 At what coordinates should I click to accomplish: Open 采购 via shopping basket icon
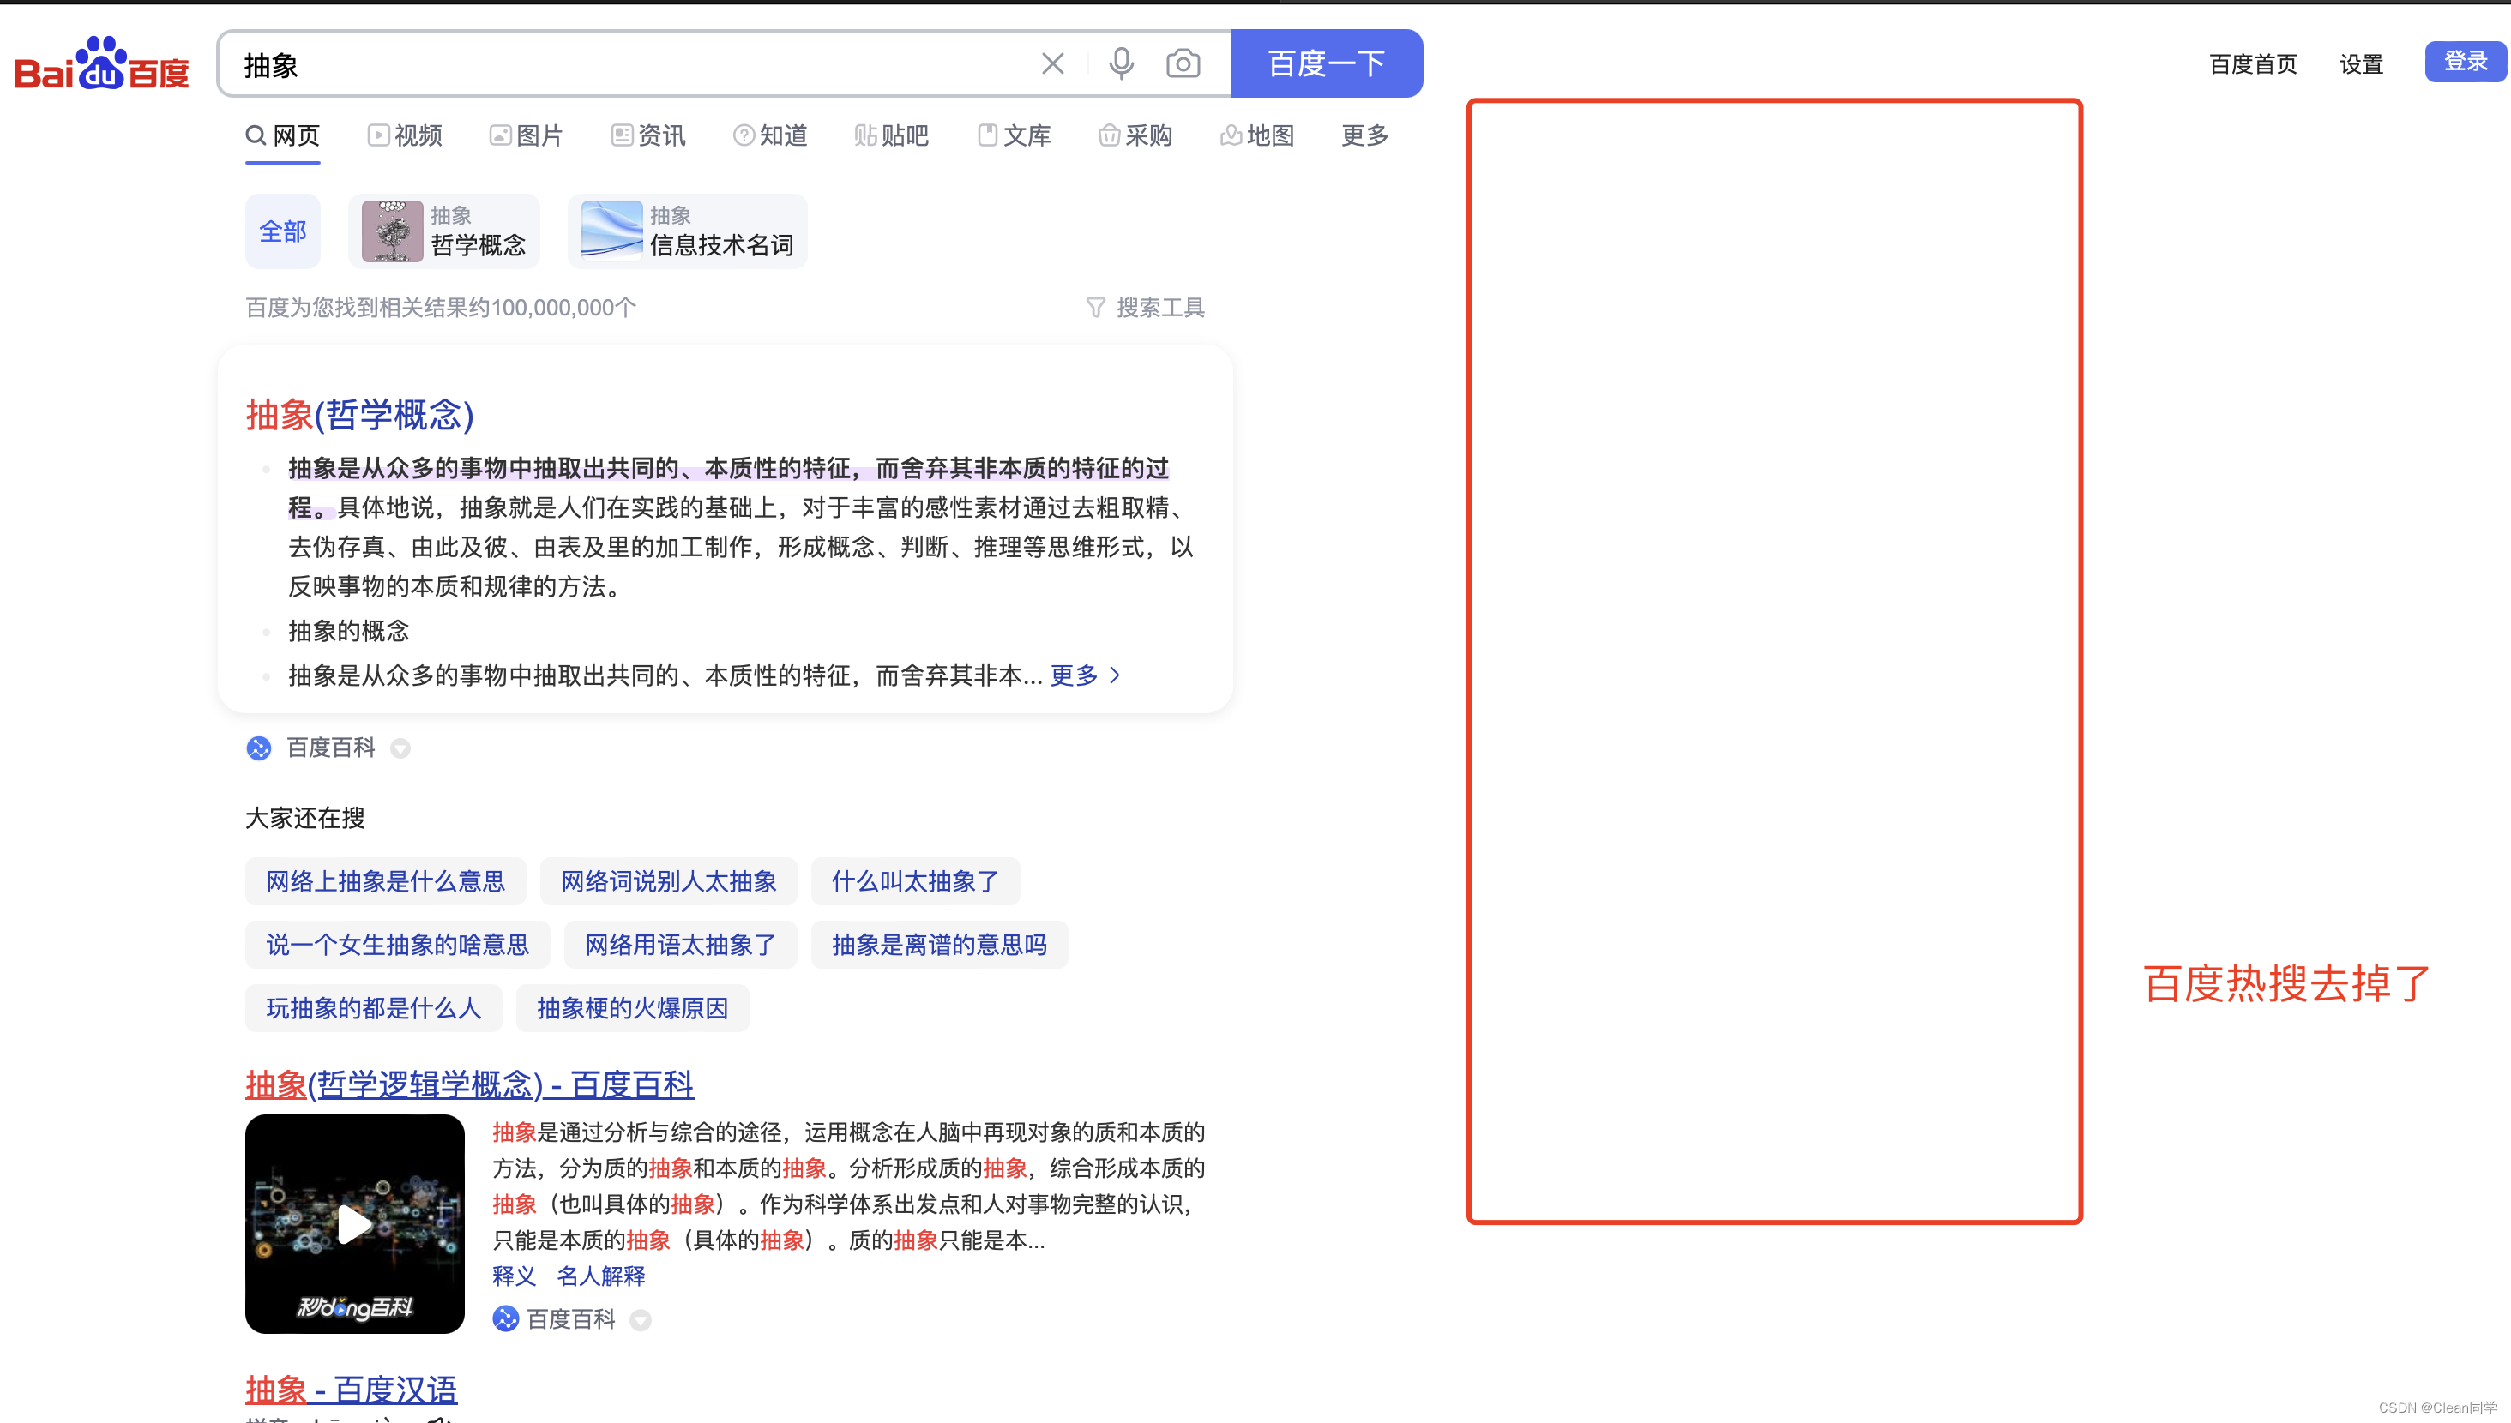click(1134, 135)
